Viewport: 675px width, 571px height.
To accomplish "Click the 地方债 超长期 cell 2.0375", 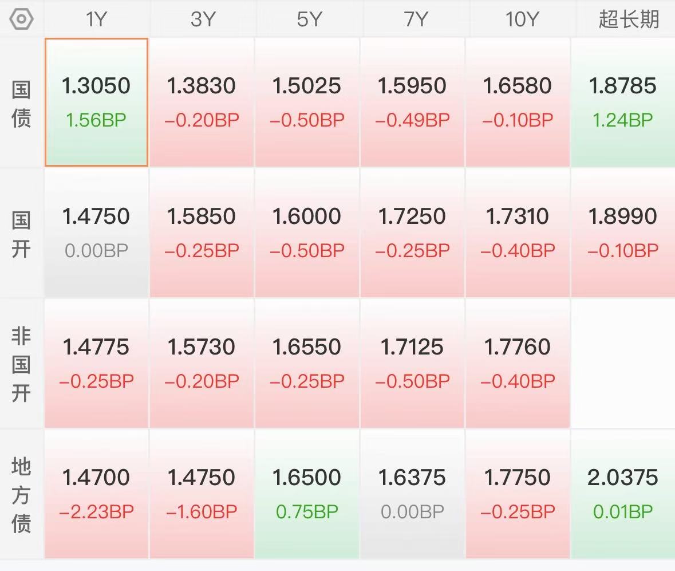I will coord(623,494).
